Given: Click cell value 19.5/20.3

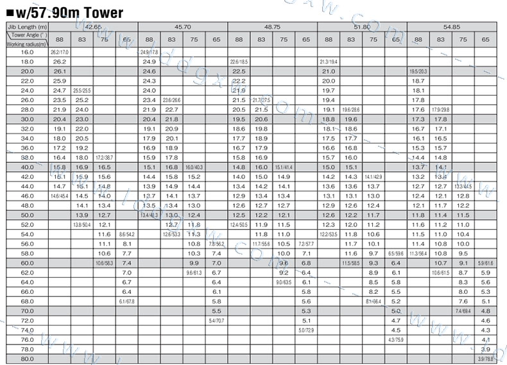Looking at the screenshot, I should pyautogui.click(x=418, y=71).
